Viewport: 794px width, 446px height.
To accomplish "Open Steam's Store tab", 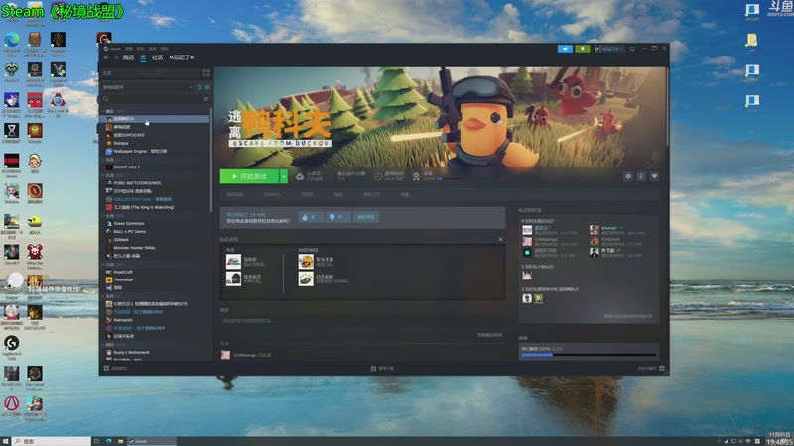I will [129, 57].
